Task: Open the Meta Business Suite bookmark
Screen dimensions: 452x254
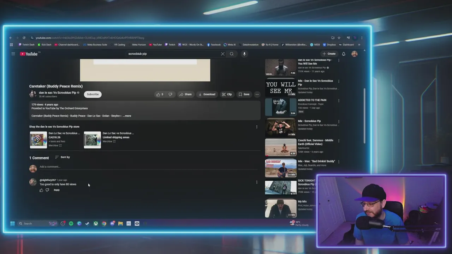Action: pos(95,45)
